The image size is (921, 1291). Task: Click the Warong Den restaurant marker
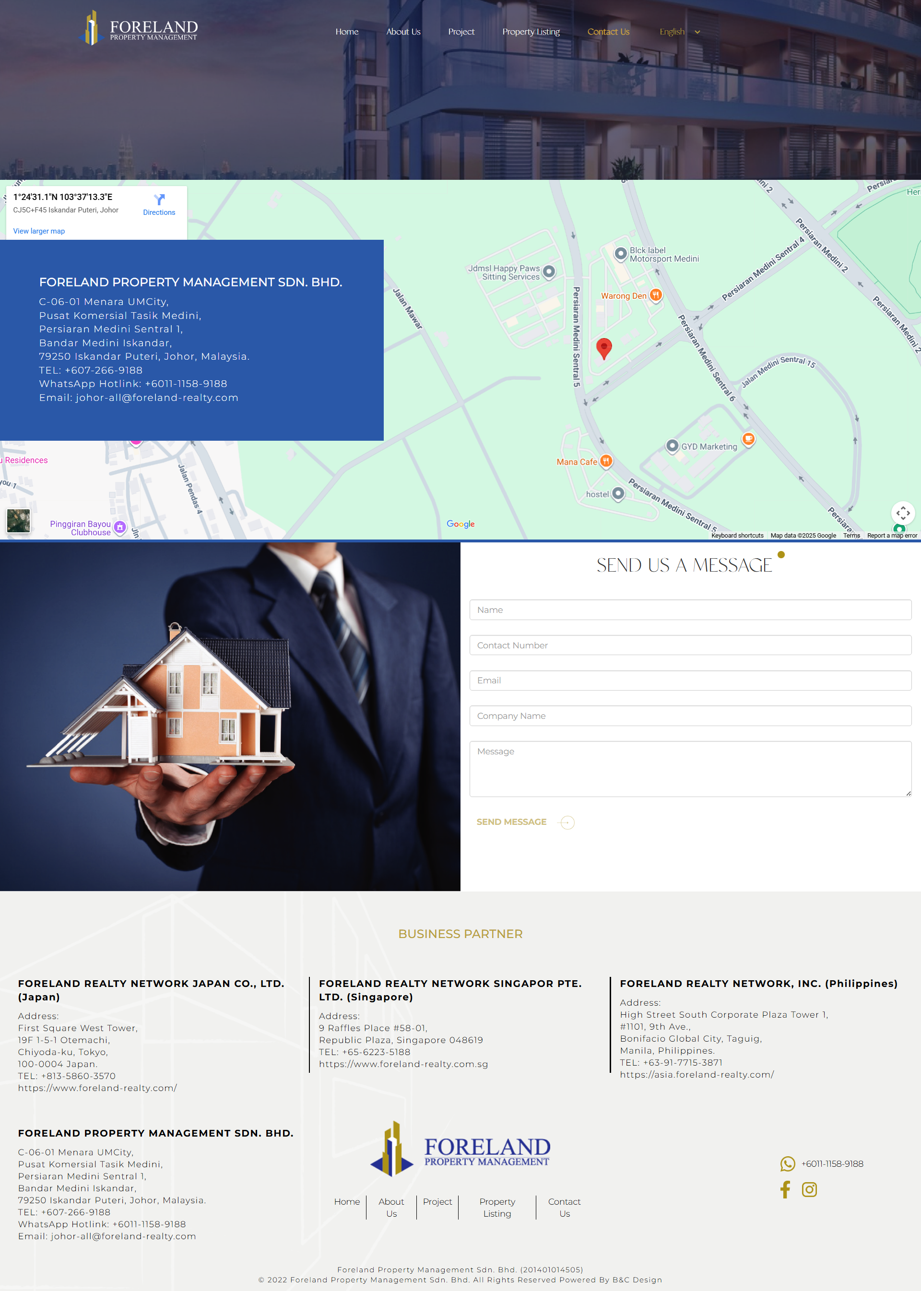656,295
